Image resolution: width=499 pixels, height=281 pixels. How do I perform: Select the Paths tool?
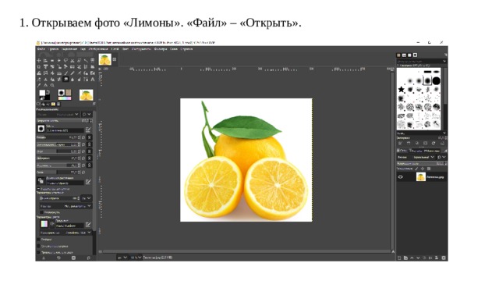point(86,80)
